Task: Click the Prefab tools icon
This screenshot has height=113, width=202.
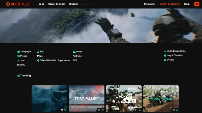Action: coord(18,56)
